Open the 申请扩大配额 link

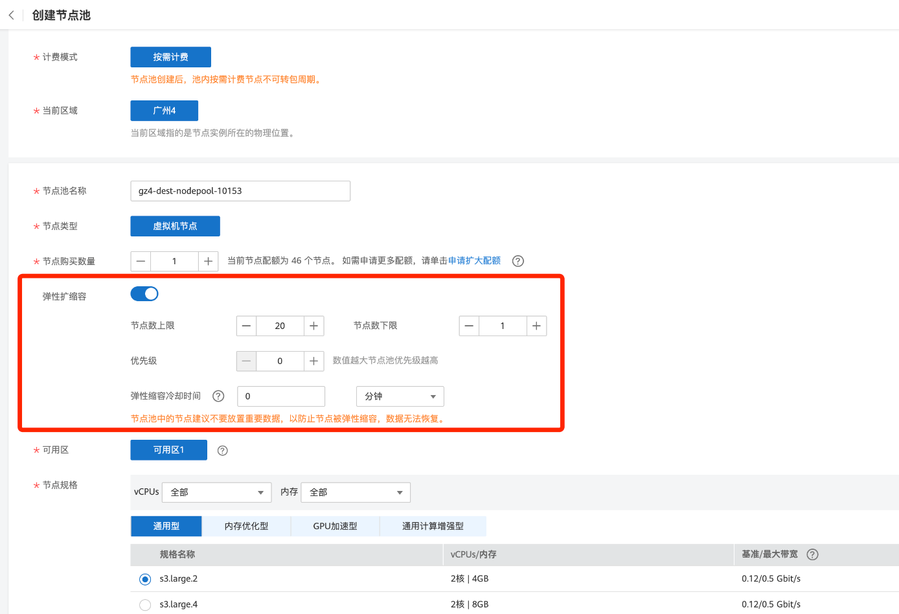[474, 260]
